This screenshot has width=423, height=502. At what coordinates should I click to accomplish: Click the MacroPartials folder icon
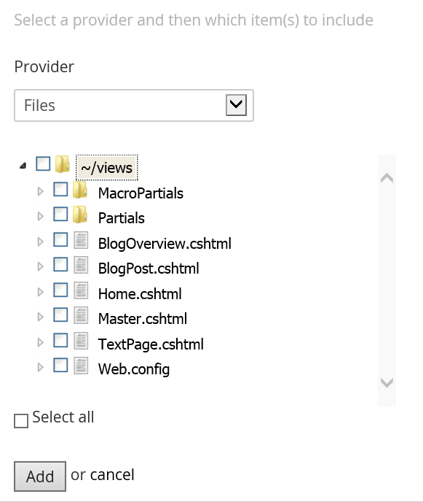[80, 190]
